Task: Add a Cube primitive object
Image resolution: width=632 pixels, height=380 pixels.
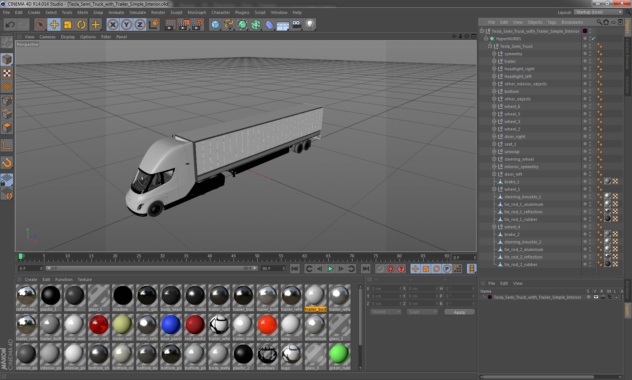Action: pos(215,25)
